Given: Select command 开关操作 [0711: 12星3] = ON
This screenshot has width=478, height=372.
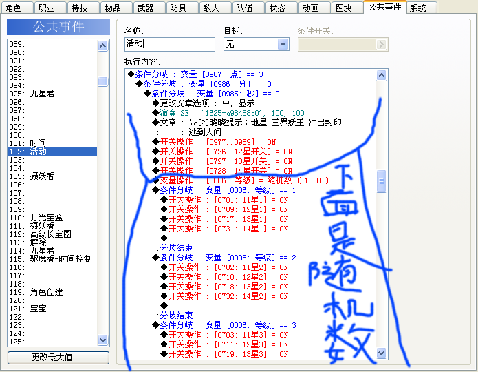Looking at the screenshot, I should click(x=224, y=344).
